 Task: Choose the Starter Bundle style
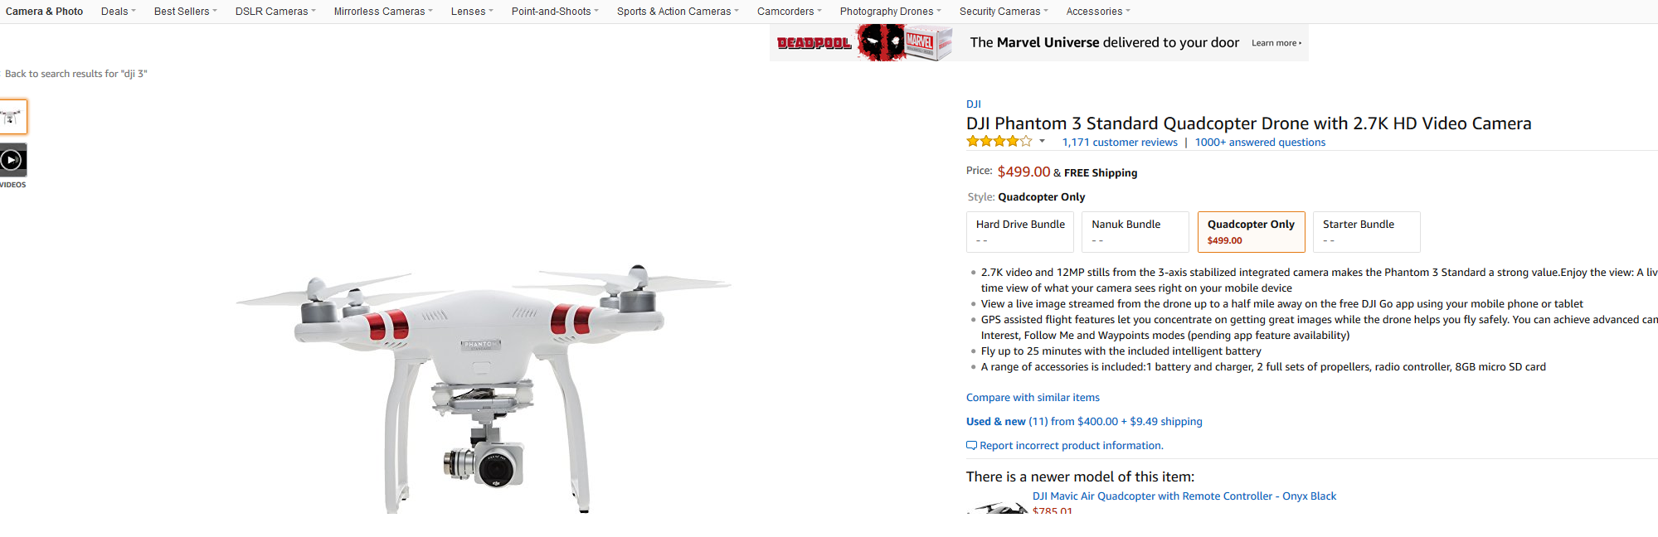(1366, 232)
